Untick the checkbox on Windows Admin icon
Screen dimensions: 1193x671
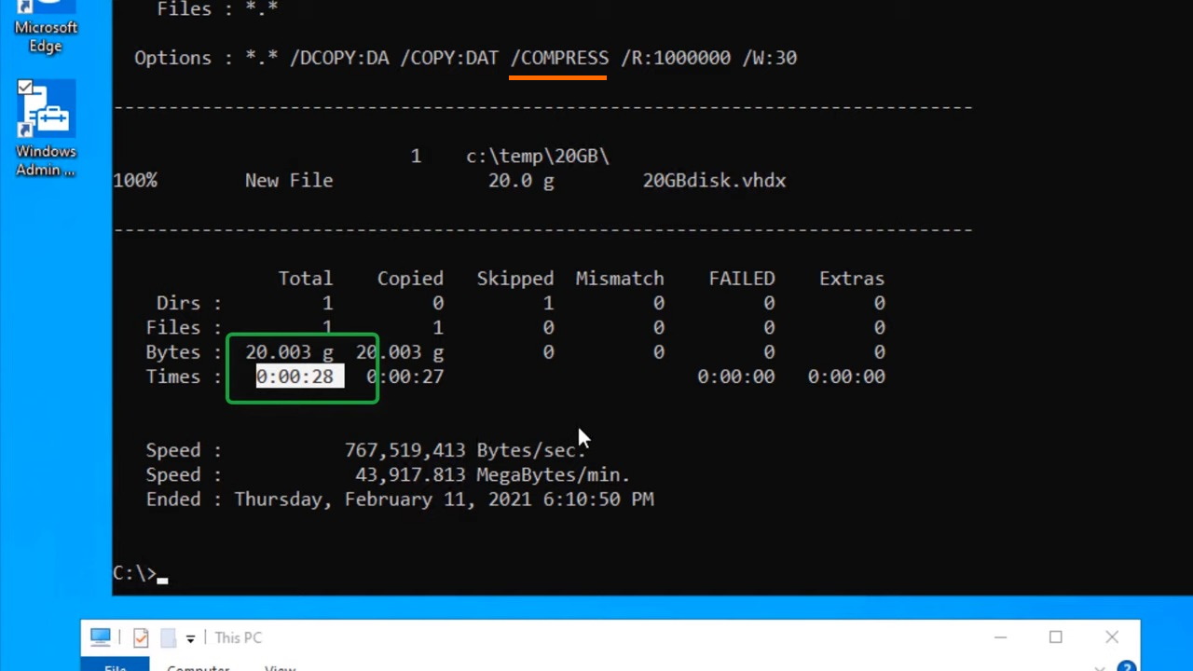pyautogui.click(x=25, y=88)
